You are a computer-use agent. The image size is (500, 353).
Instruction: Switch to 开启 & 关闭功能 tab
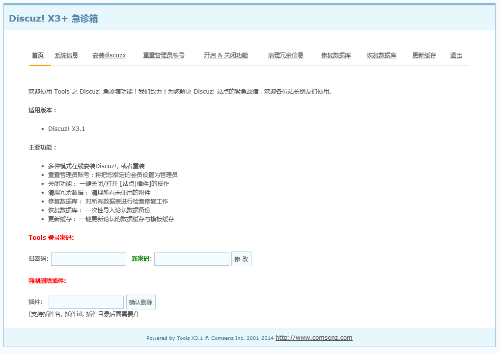click(x=226, y=55)
